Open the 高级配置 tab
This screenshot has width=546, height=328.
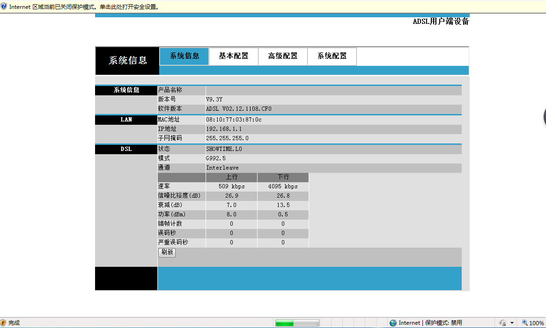pos(283,56)
